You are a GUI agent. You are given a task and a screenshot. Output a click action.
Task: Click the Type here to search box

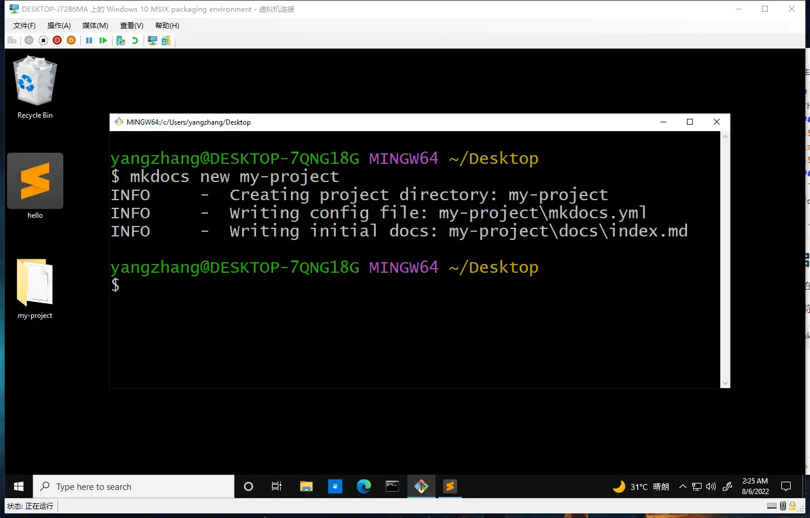(134, 486)
